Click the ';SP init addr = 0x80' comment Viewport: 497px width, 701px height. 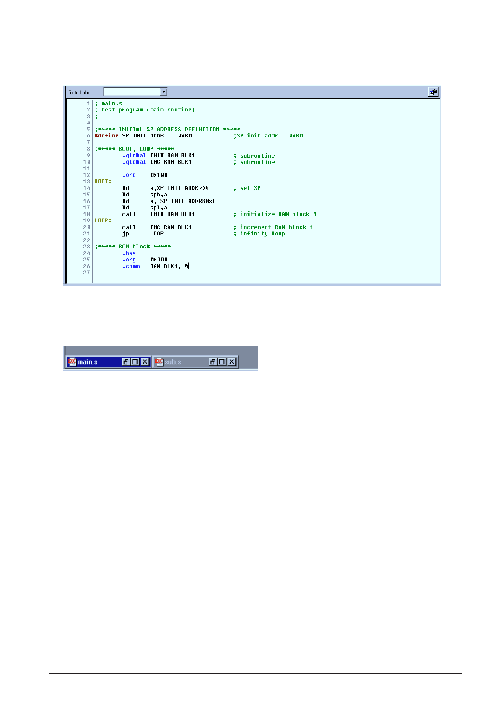(x=268, y=136)
